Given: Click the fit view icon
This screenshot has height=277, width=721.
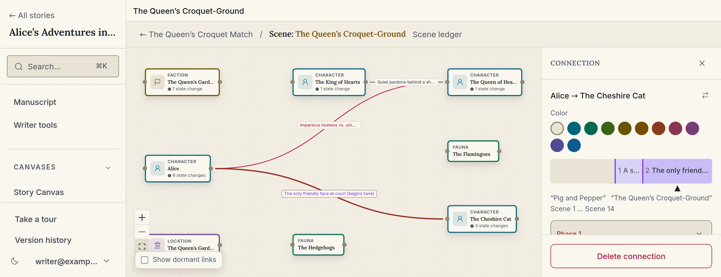Looking at the screenshot, I should click(x=142, y=246).
